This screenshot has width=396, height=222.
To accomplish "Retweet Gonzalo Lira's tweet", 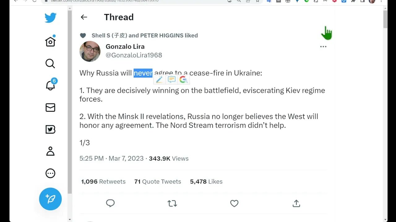I will pos(172,203).
